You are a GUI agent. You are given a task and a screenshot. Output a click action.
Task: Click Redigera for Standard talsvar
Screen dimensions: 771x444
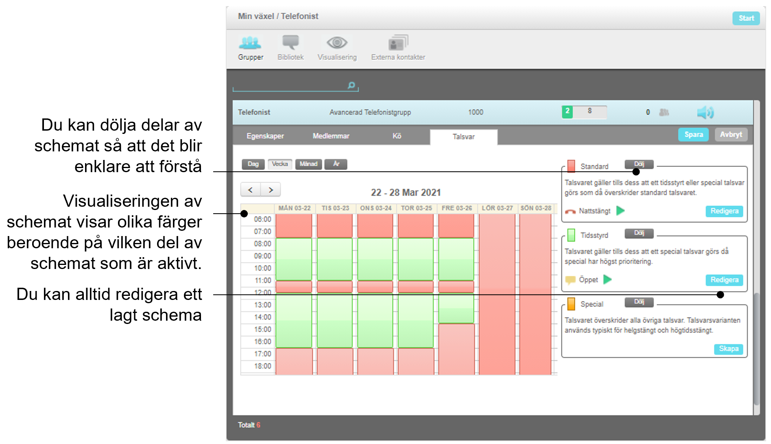click(x=724, y=211)
